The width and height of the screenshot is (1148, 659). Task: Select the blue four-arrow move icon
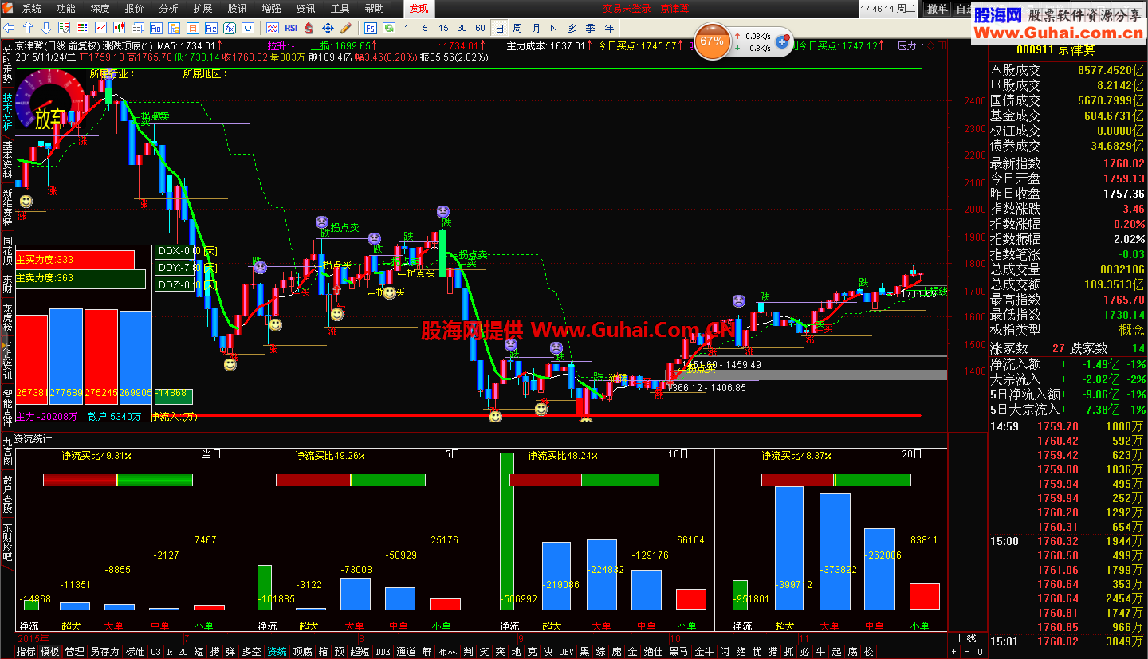pos(328,28)
